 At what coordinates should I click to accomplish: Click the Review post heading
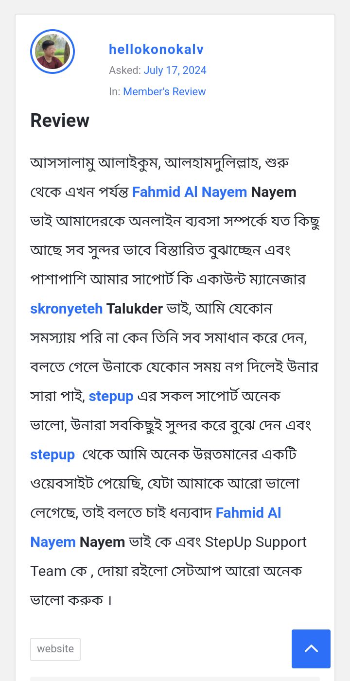coord(60,120)
